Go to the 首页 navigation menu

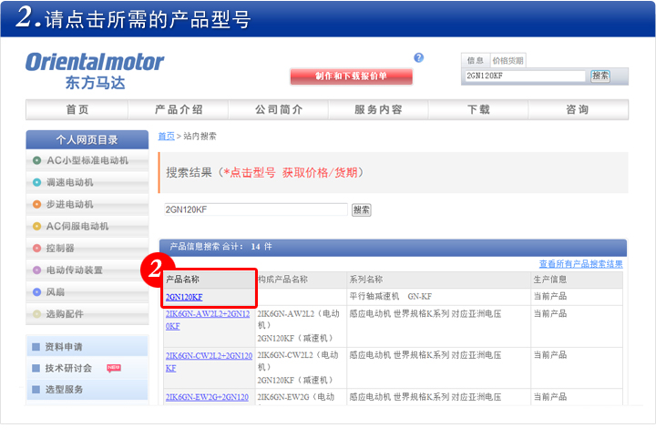pyautogui.click(x=77, y=109)
